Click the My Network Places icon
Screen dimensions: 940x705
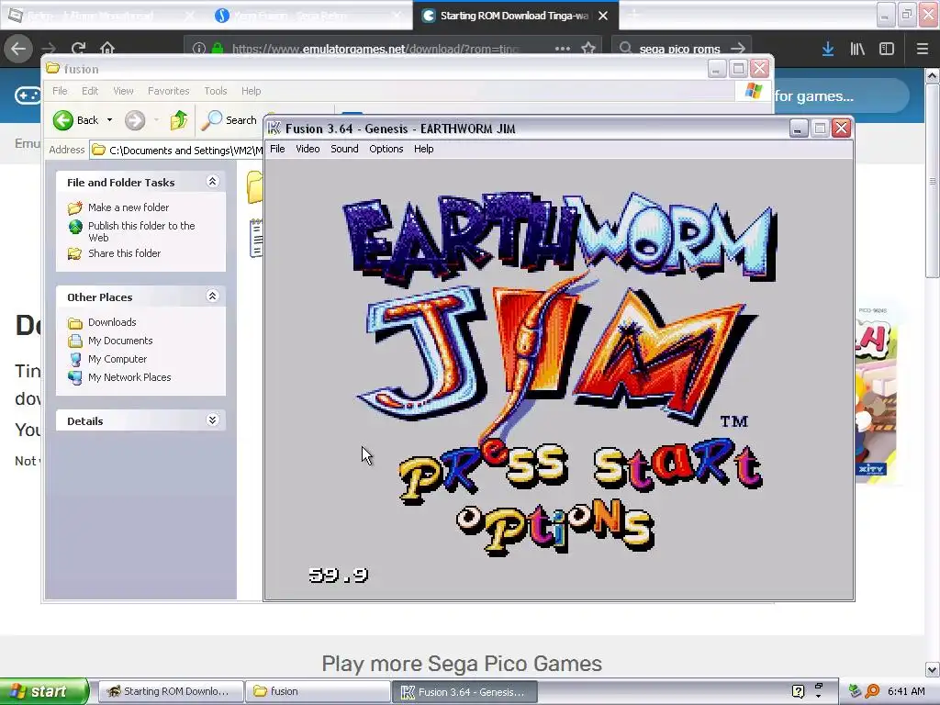coord(75,377)
